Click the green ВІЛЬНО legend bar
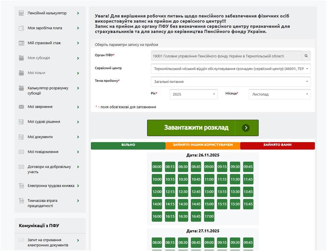Screen dimensions: 327x251 (x=128, y=145)
